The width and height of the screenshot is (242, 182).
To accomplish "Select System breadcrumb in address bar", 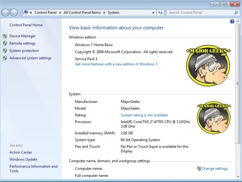I will click(113, 12).
